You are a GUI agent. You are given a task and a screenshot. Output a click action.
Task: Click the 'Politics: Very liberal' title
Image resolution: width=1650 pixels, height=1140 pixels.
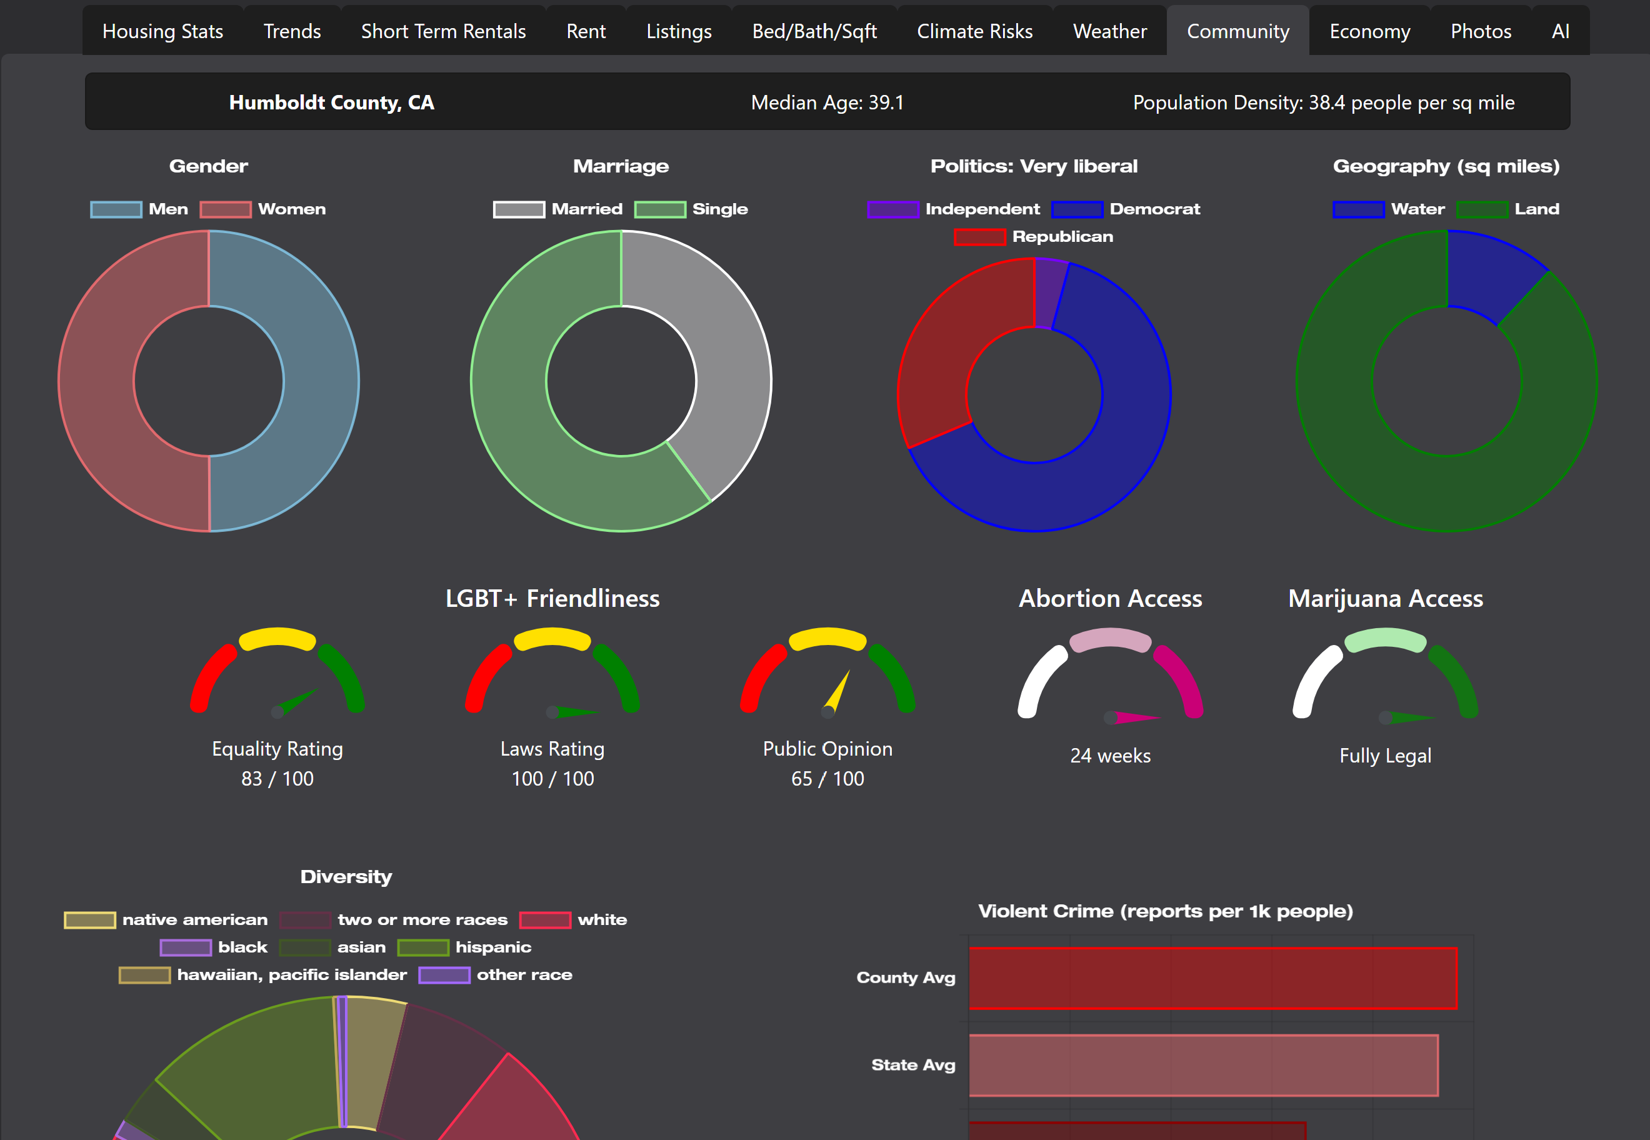1034,166
